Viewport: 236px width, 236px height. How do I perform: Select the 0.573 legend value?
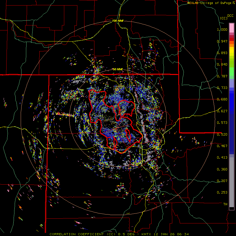coord(222,123)
